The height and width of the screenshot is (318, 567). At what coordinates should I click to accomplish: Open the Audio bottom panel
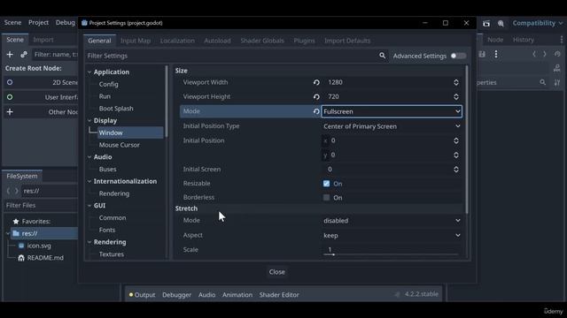(206, 294)
